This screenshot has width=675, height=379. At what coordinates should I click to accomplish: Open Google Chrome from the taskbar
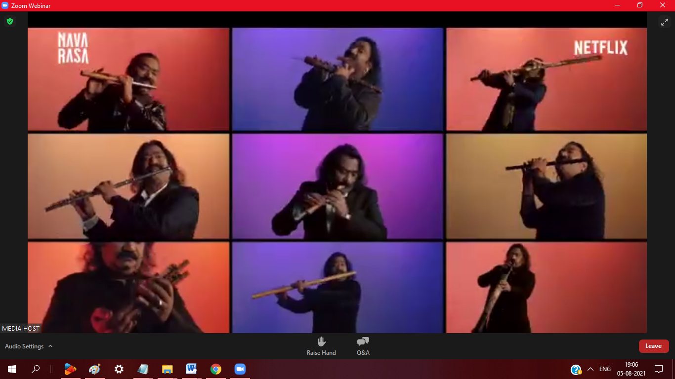coord(215,369)
